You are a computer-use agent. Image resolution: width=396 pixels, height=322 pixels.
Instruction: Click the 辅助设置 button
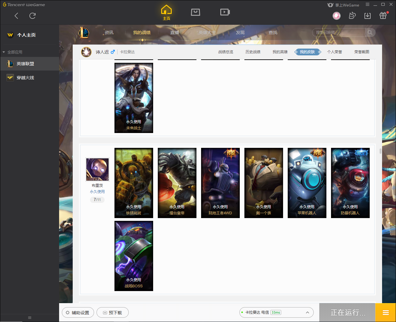(77, 312)
